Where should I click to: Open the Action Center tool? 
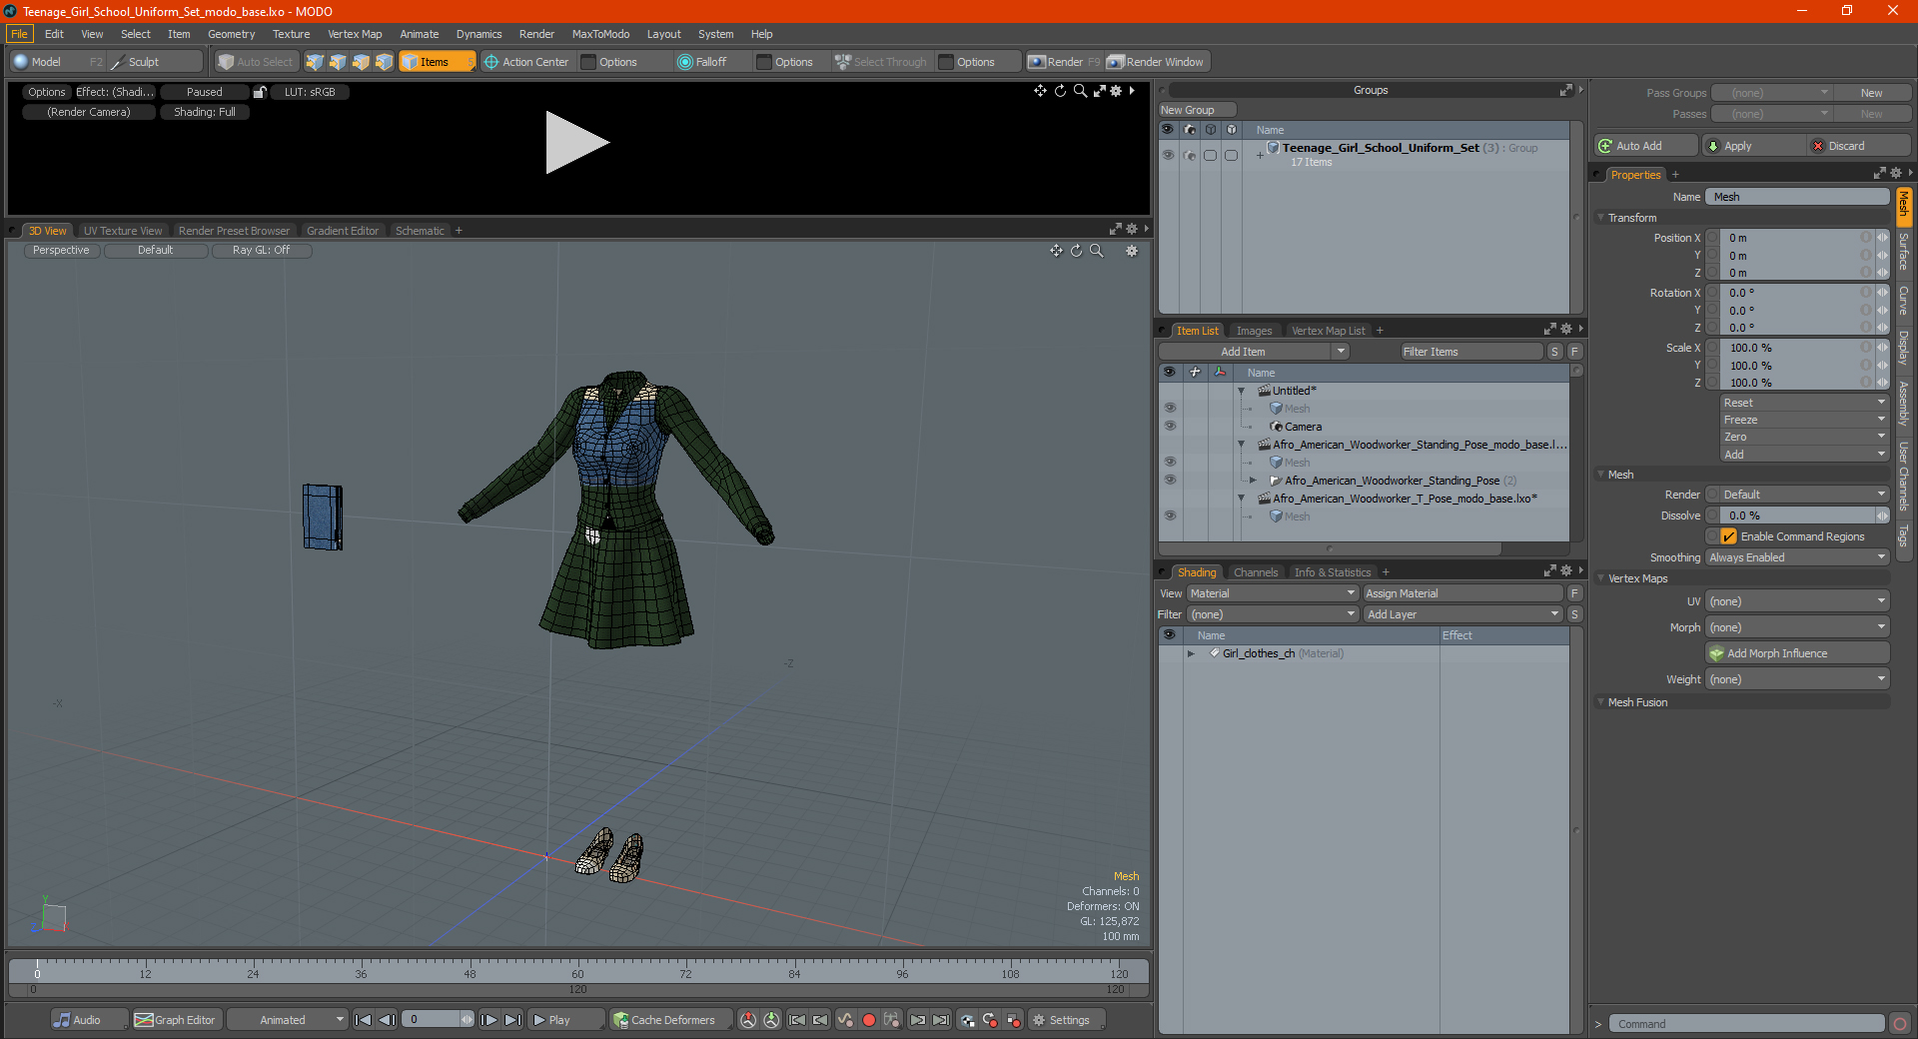[526, 62]
